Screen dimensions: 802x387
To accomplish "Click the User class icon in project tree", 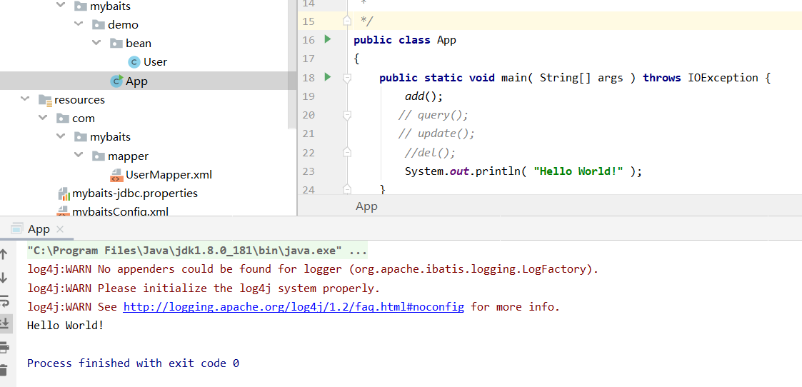I will click(x=134, y=62).
